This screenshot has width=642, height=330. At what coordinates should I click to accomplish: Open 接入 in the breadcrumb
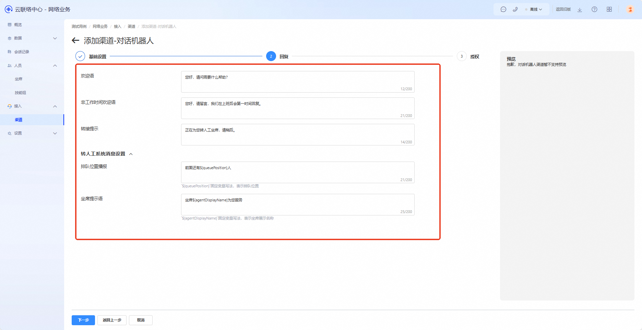click(118, 26)
